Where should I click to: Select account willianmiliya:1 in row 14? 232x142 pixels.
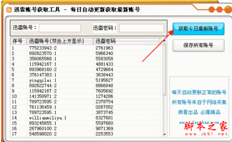pos(48,118)
